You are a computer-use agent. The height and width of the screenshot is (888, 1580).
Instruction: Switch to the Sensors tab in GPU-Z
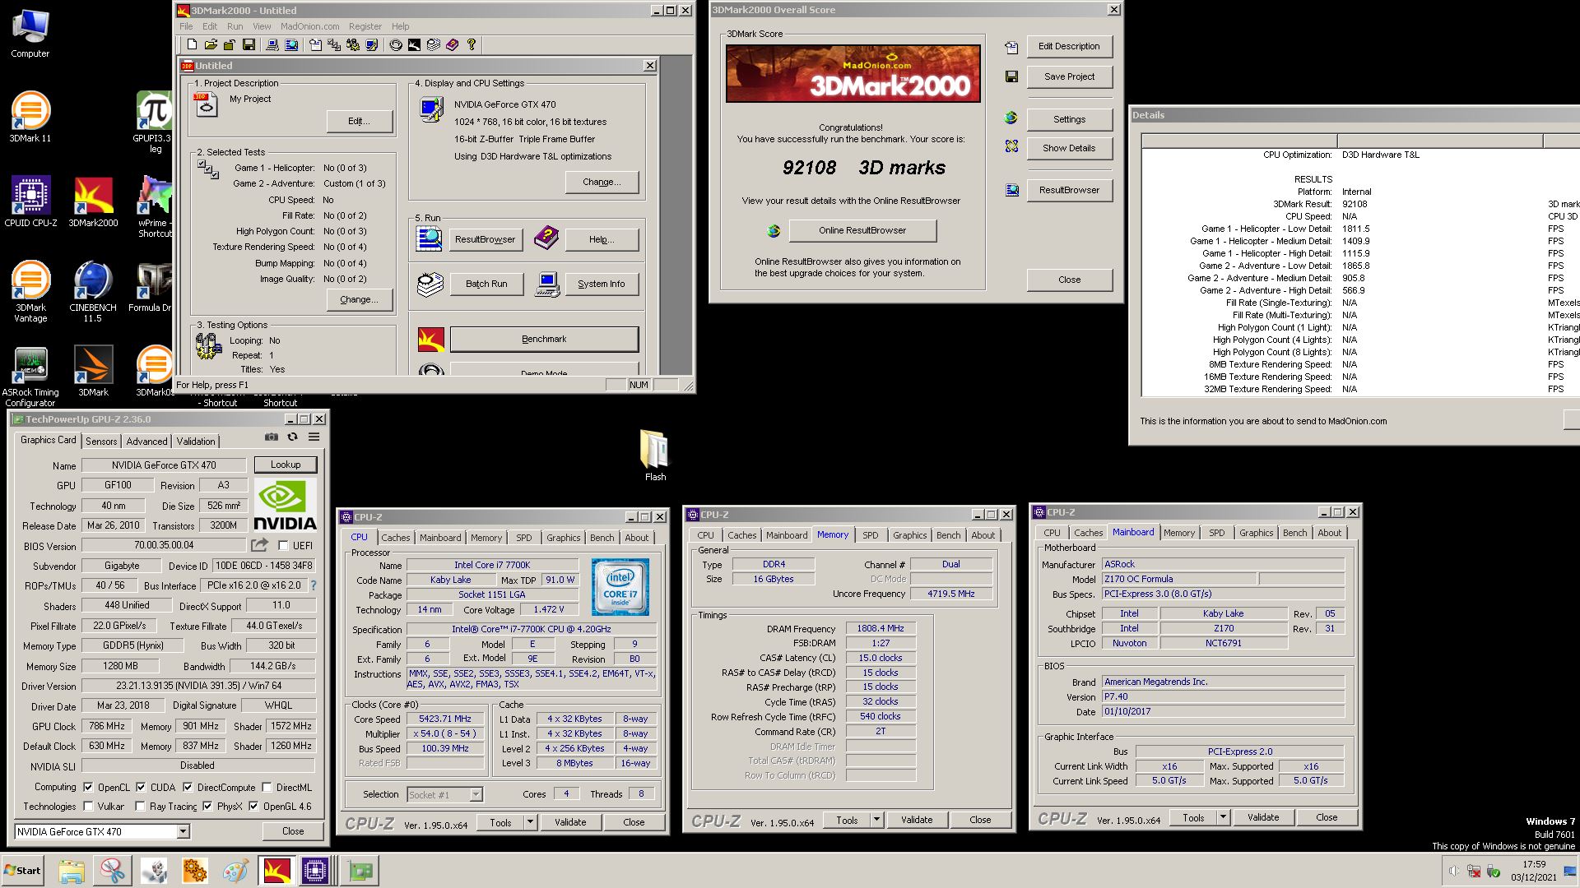tap(101, 442)
